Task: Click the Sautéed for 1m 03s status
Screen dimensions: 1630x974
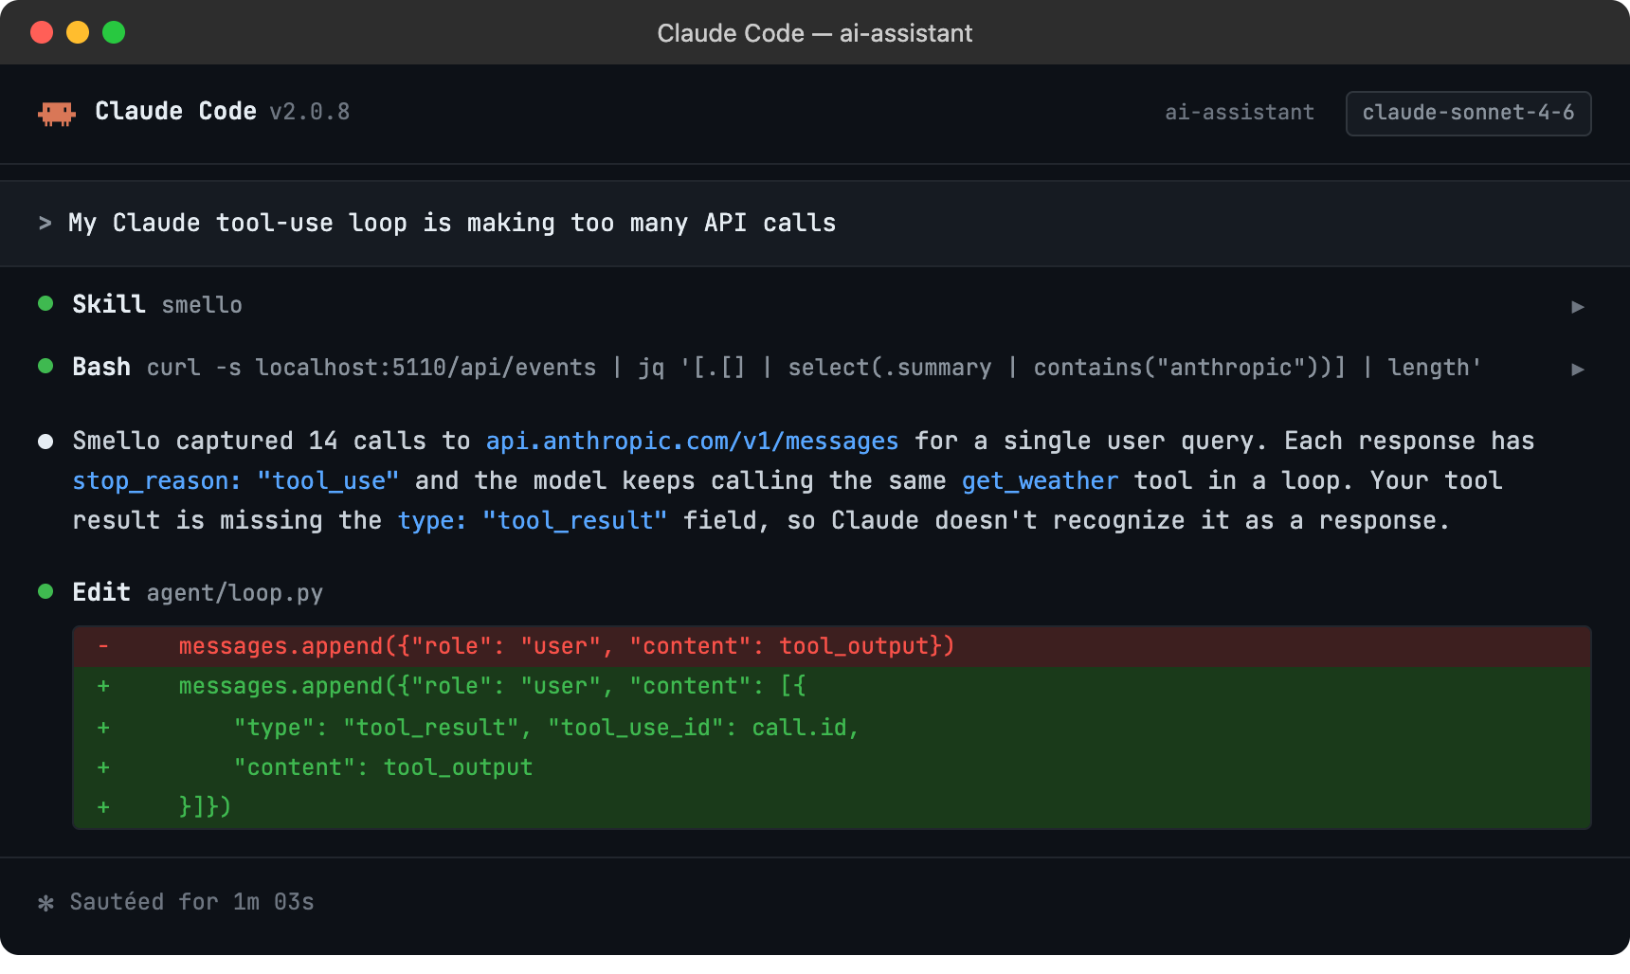Action: tap(191, 902)
